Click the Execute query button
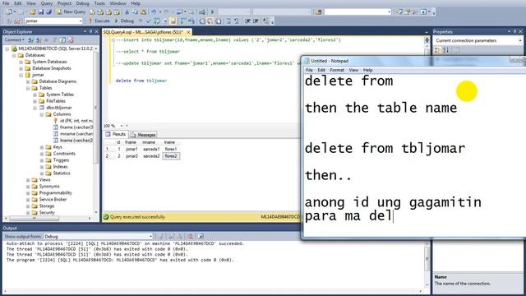Screen dimensions: 526x296 click(99, 21)
